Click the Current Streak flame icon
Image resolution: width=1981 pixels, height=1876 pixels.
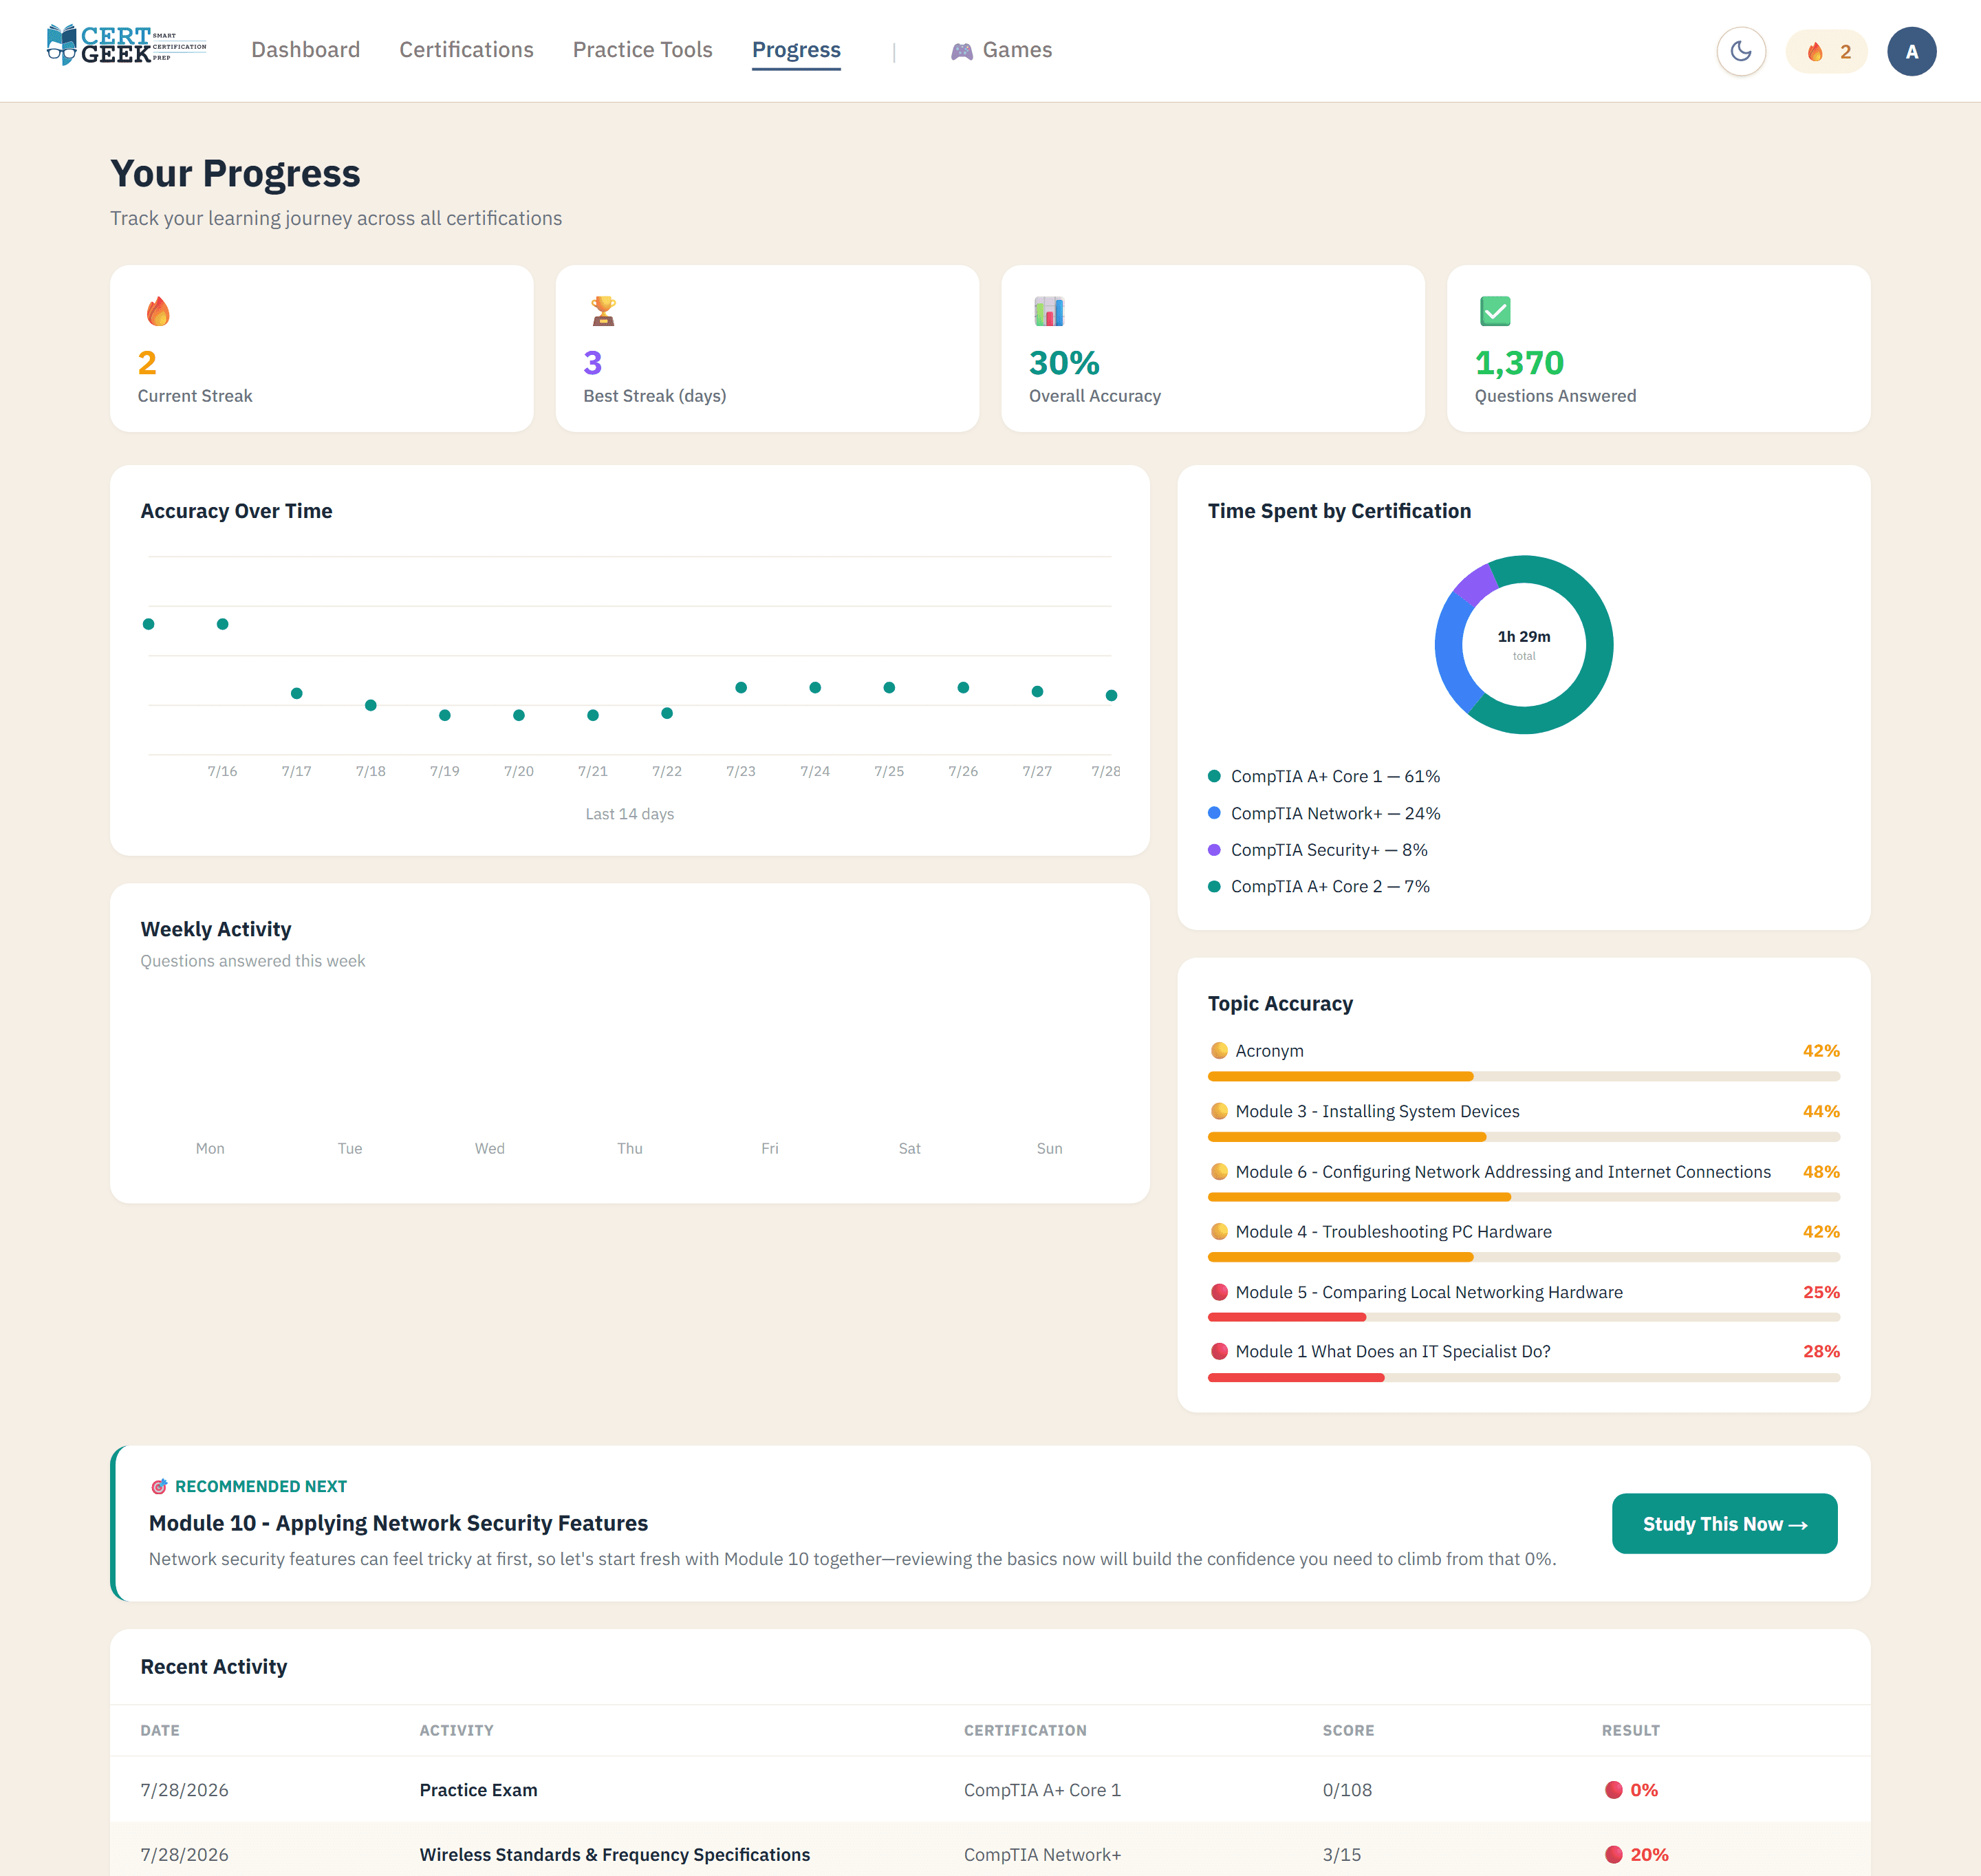(158, 312)
